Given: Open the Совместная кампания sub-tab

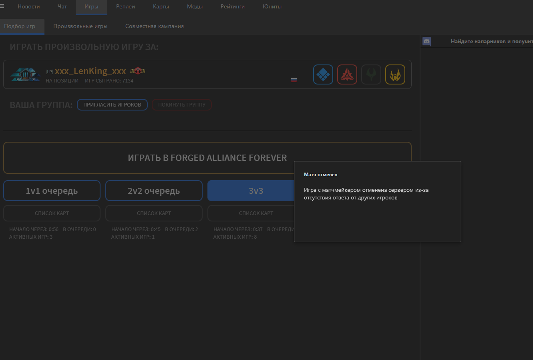Looking at the screenshot, I should (155, 26).
